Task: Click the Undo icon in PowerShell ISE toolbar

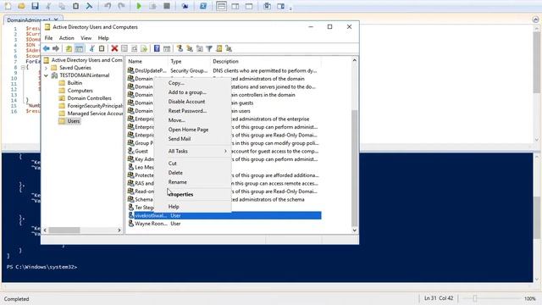Action: point(108,6)
